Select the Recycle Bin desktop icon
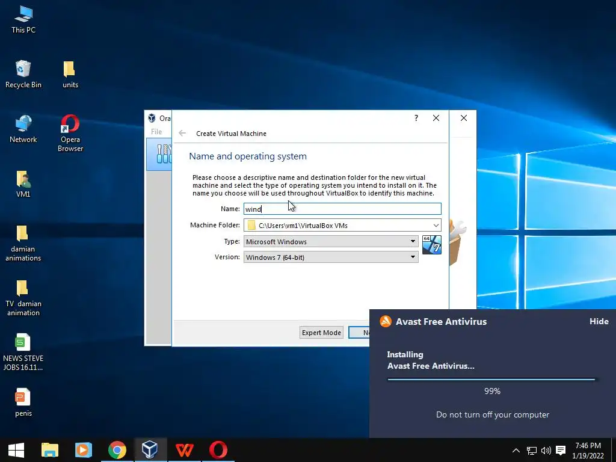Viewport: 616px width, 462px height. pyautogui.click(x=23, y=75)
